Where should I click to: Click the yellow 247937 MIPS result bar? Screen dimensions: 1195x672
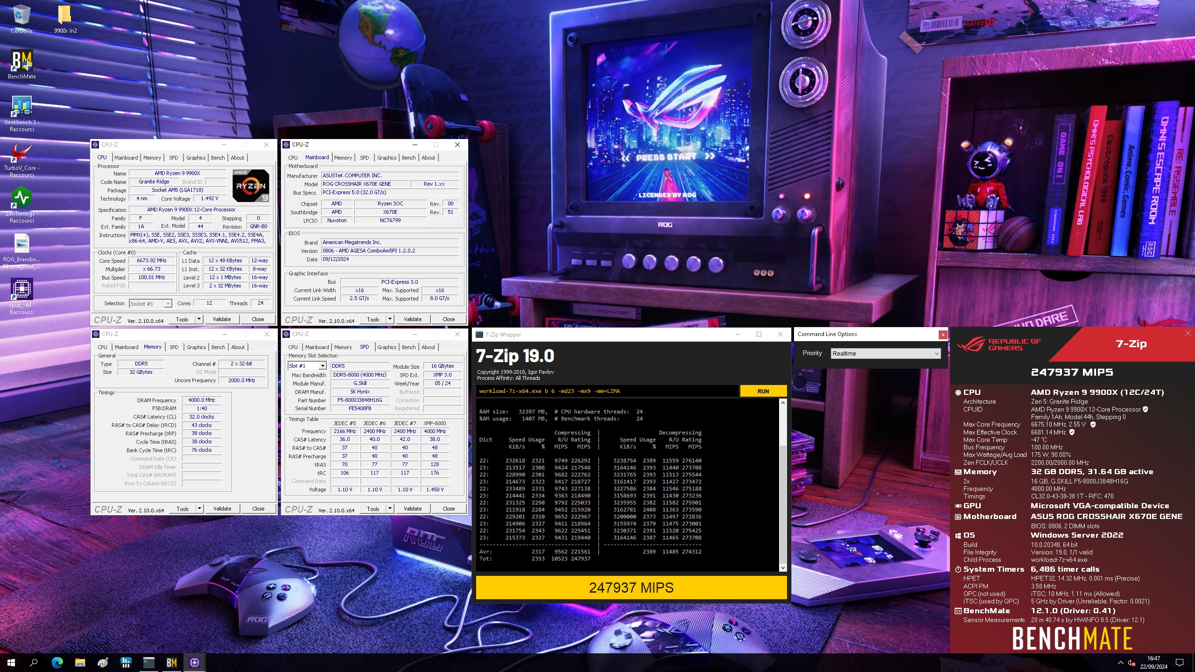pyautogui.click(x=631, y=588)
